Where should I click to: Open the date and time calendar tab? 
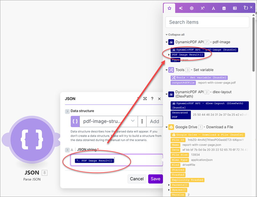tap(224, 8)
